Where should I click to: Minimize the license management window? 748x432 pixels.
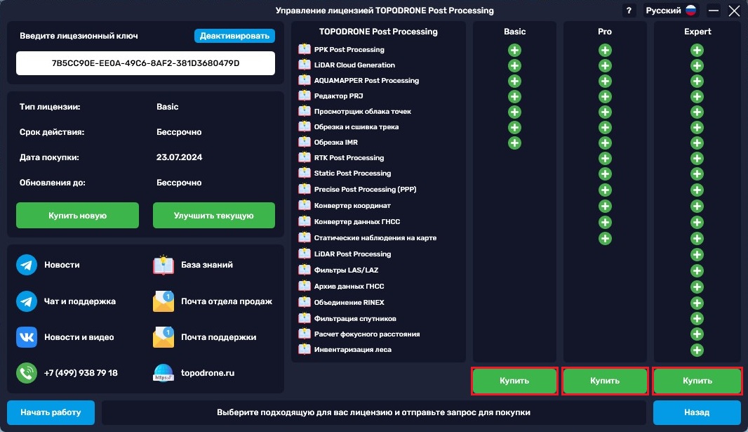(x=713, y=11)
